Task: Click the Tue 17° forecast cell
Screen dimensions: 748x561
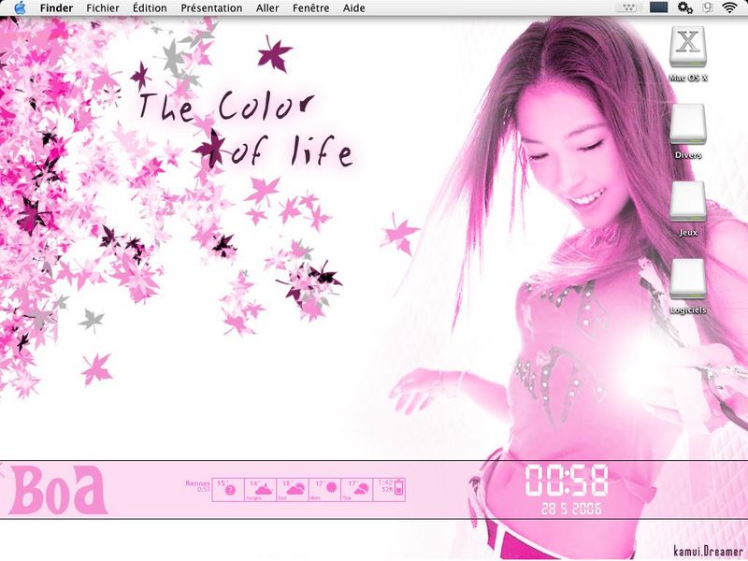Action: pos(357,489)
